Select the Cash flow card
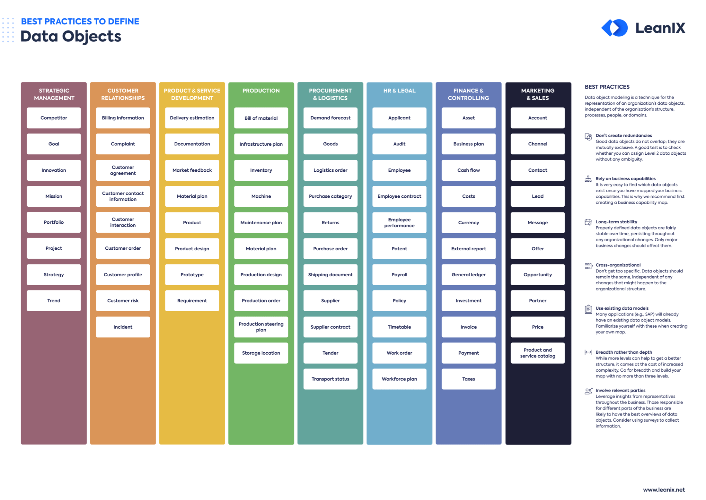 (x=468, y=170)
